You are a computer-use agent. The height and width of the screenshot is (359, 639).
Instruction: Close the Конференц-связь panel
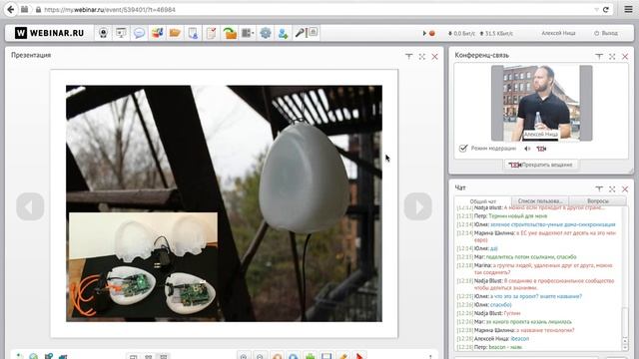pyautogui.click(x=625, y=57)
